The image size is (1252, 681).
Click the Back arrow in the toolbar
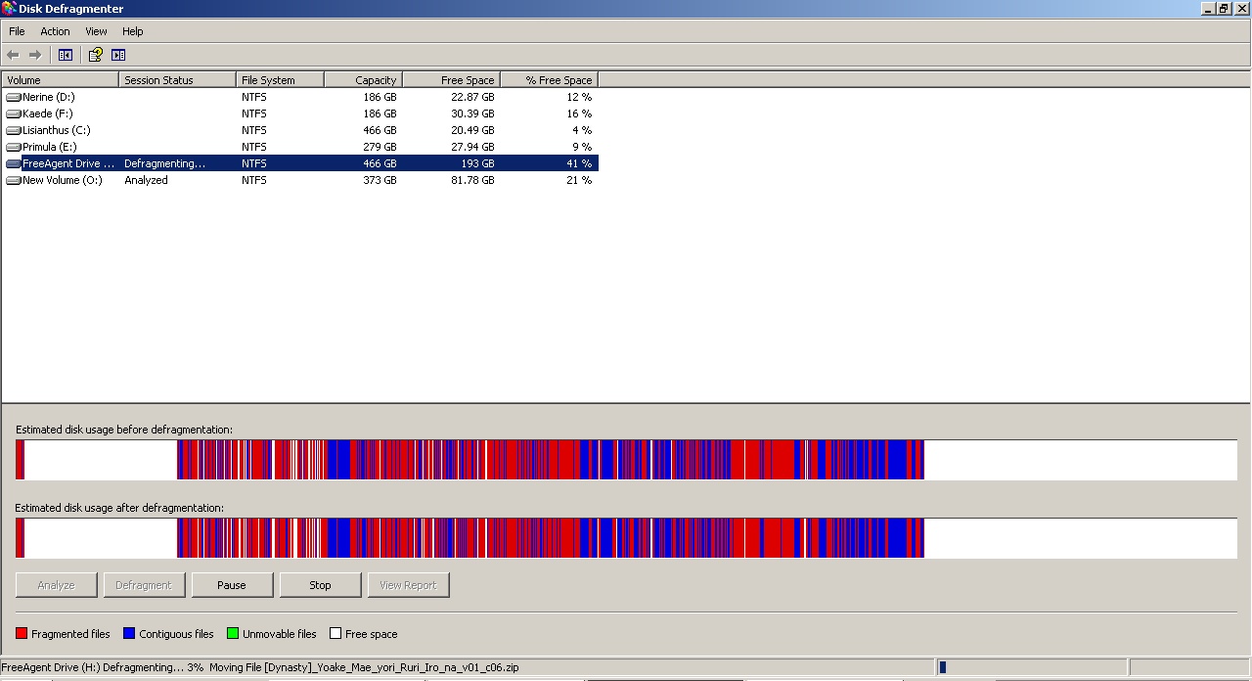click(13, 55)
